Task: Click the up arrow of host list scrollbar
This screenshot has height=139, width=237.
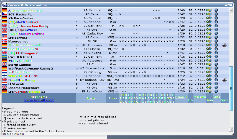Action: click(x=231, y=10)
